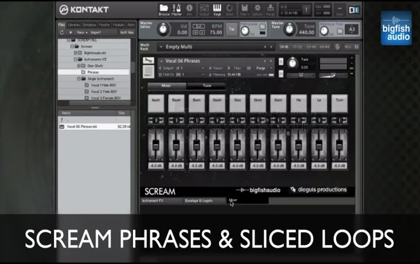Click the Purge icon in toolbar
The image size is (420, 264).
pyautogui.click(x=270, y=10)
